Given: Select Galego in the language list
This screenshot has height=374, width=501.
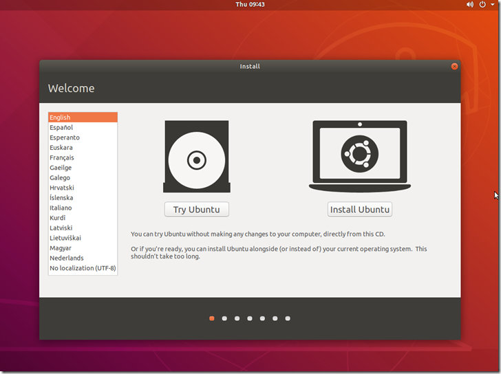Looking at the screenshot, I should coord(83,178).
